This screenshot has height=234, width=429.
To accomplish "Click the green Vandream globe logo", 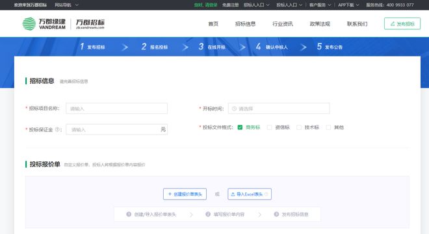I will (x=29, y=24).
